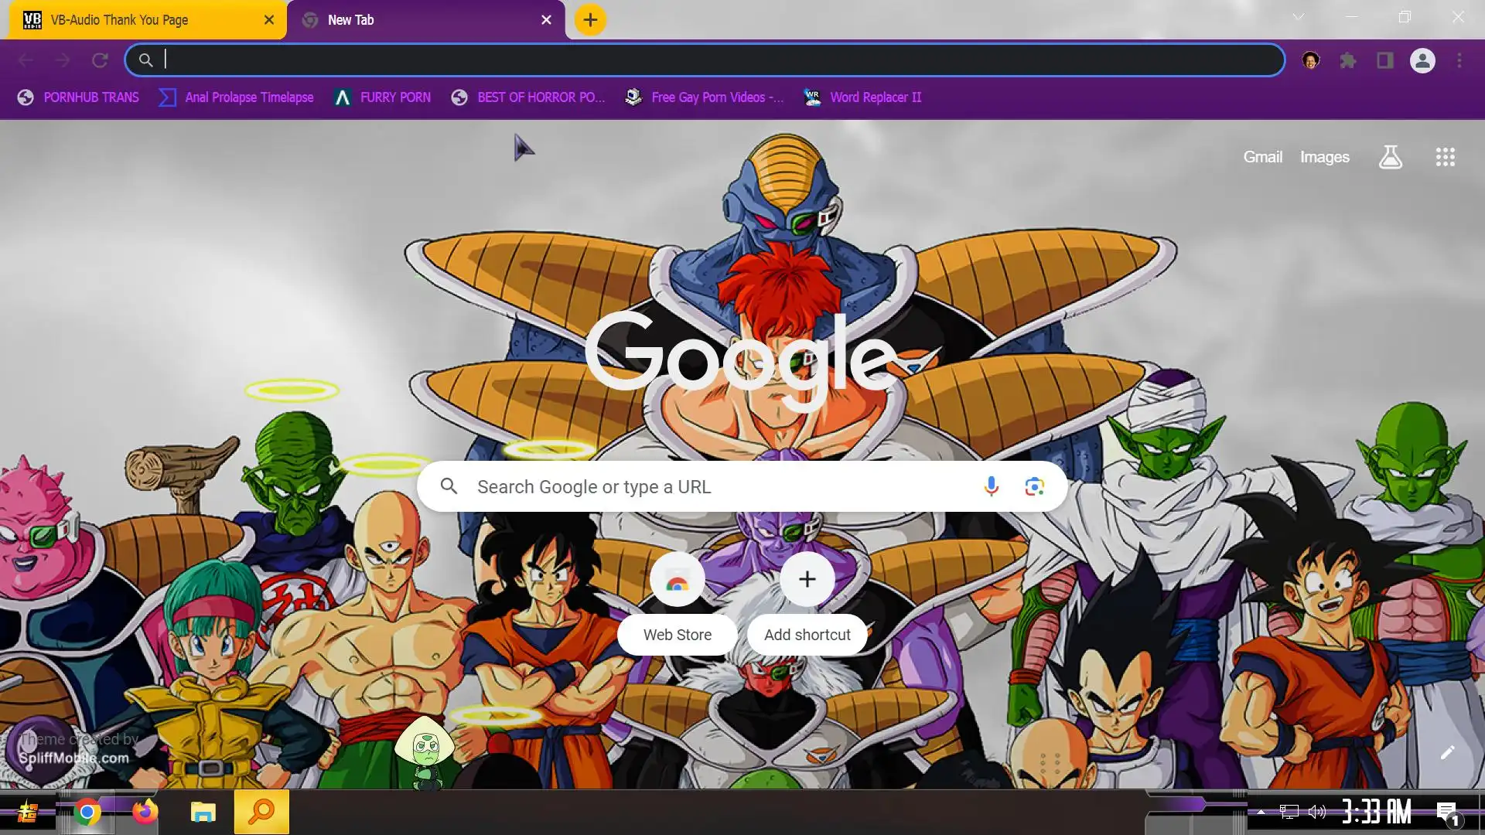Open the Search Labs flask icon
The image size is (1485, 835).
point(1390,157)
